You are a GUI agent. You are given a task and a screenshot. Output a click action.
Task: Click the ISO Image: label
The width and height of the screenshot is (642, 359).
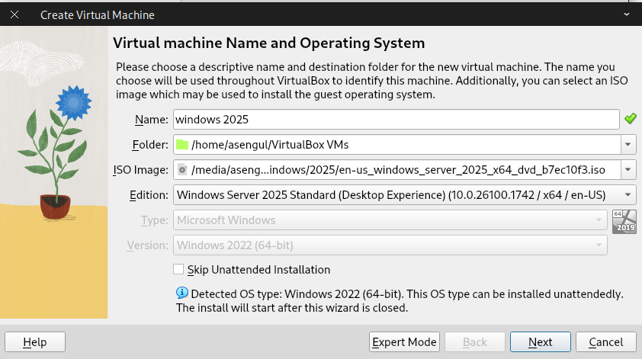[x=140, y=169]
